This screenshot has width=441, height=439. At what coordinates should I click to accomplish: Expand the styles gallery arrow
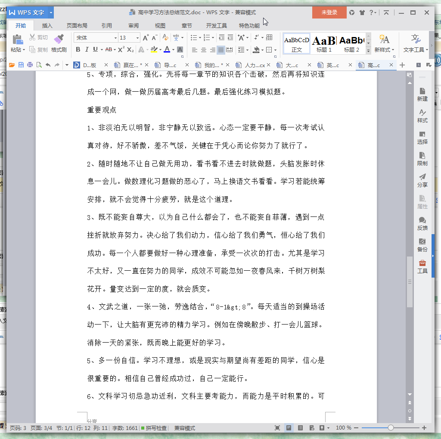click(369, 51)
